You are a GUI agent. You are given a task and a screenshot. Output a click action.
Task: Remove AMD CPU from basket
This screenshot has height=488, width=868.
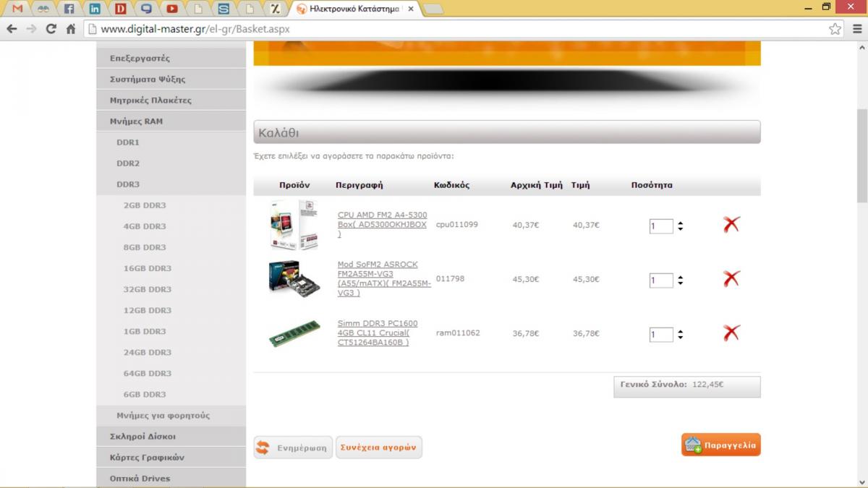pos(731,224)
